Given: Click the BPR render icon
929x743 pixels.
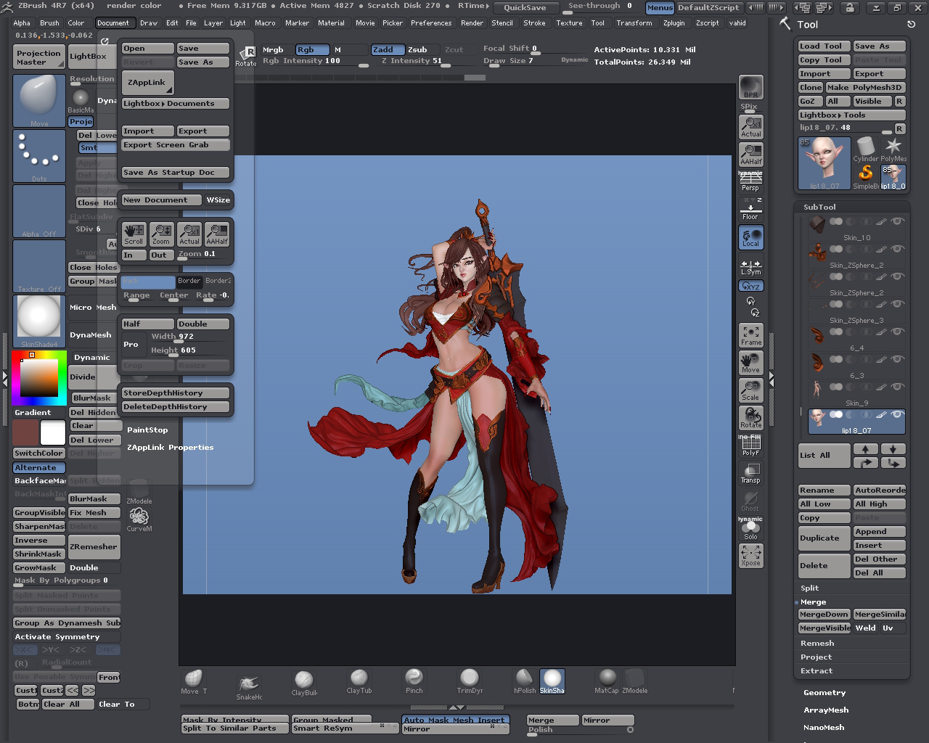Looking at the screenshot, I should (x=750, y=87).
